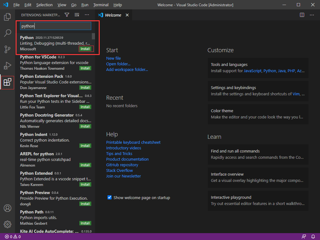Open the Selection menu

coord(44,5)
